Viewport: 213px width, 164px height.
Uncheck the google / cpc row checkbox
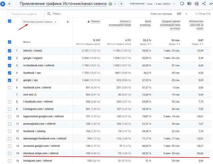click(x=9, y=80)
